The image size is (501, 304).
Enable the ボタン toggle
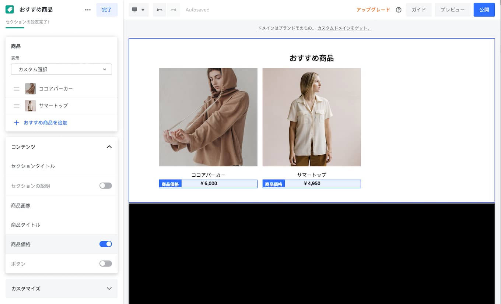[x=105, y=264]
